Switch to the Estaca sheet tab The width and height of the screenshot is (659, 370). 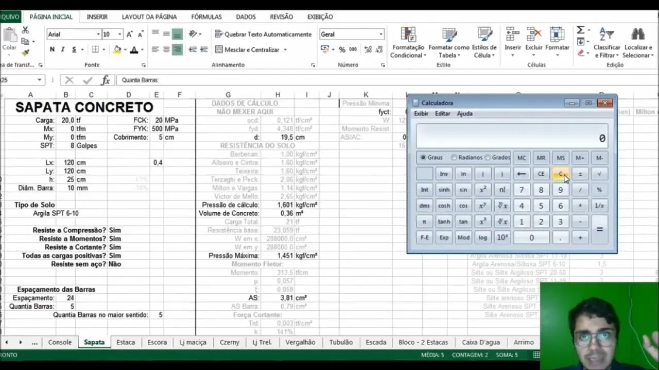click(x=126, y=342)
